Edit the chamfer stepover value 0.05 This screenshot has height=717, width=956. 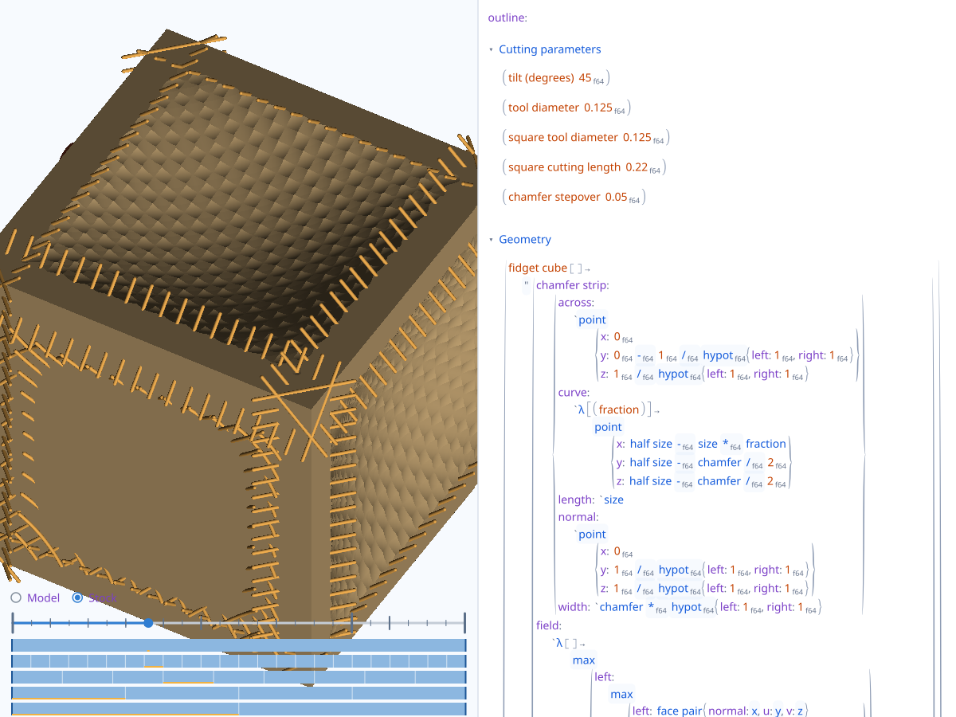click(x=617, y=197)
